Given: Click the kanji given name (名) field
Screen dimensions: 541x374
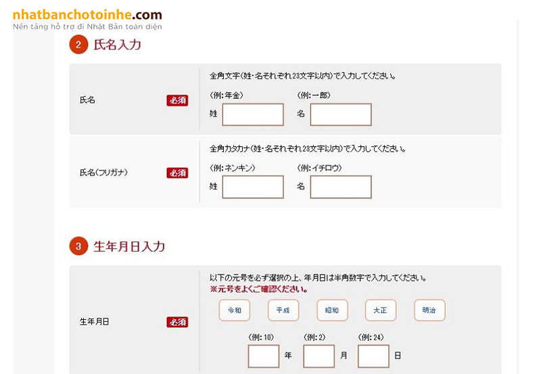Looking at the screenshot, I should 341,114.
